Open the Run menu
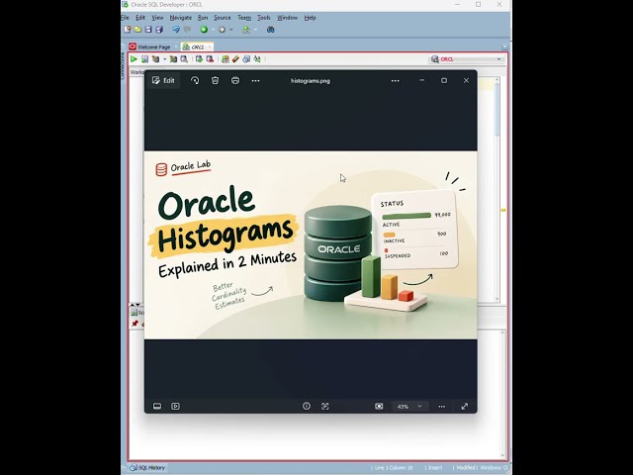This screenshot has width=633, height=475. pos(203,18)
